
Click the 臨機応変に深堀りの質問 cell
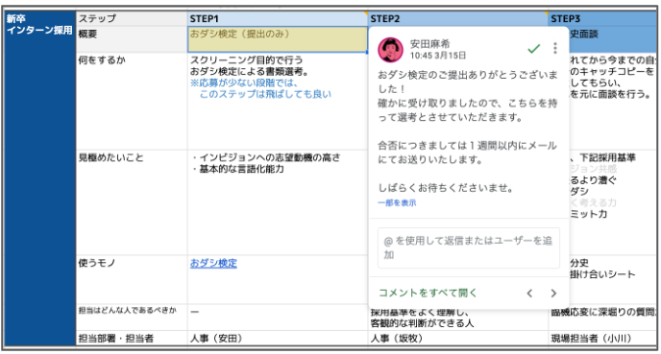pos(602,318)
